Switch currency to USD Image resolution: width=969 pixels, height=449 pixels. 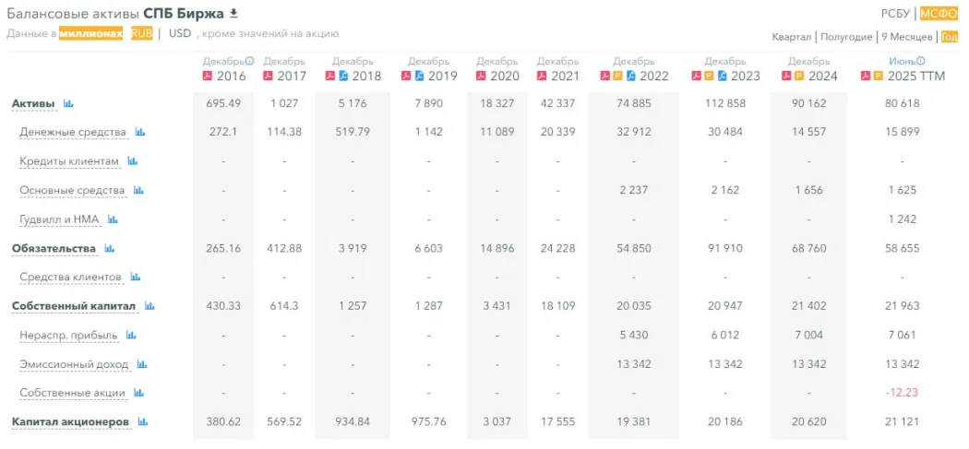[180, 33]
